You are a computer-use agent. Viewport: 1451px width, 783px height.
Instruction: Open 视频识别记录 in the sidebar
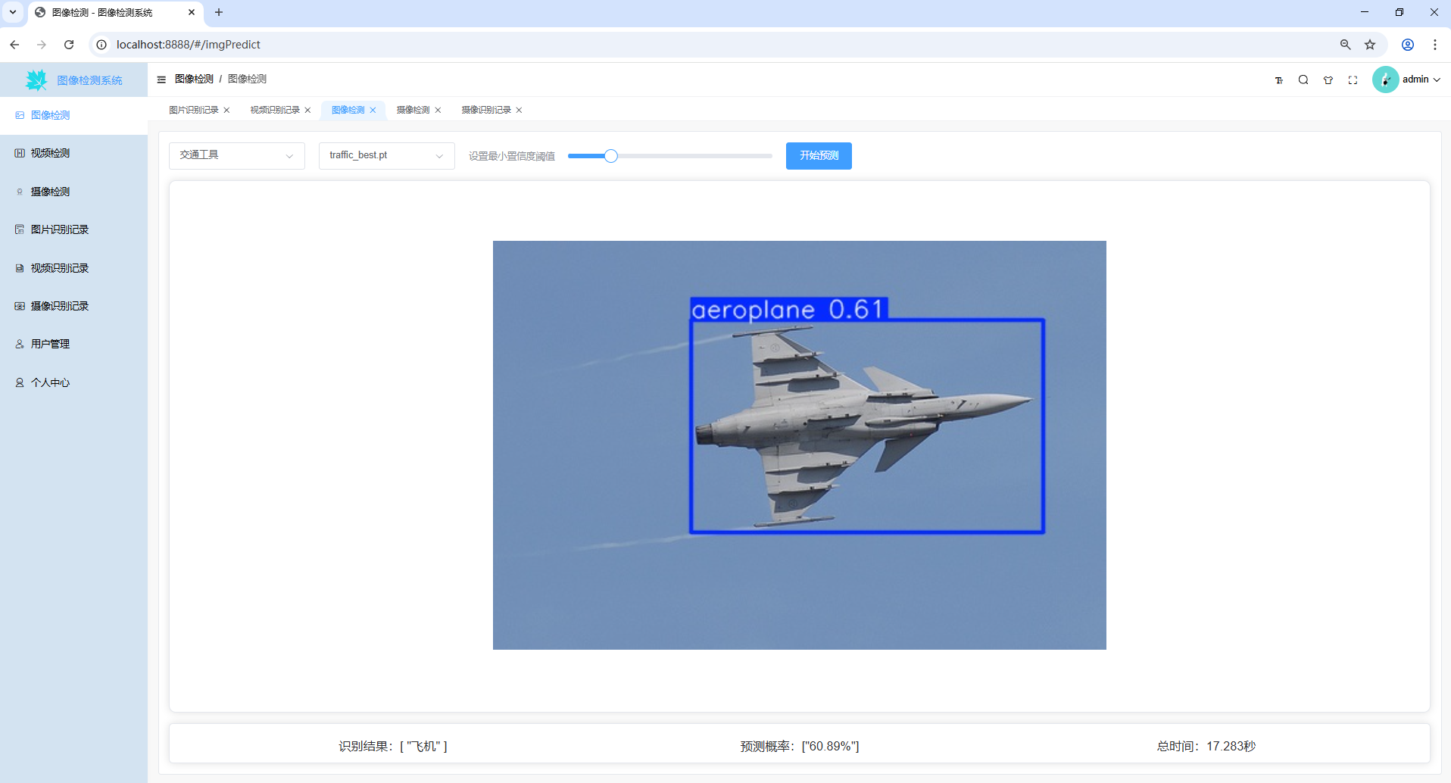73,268
